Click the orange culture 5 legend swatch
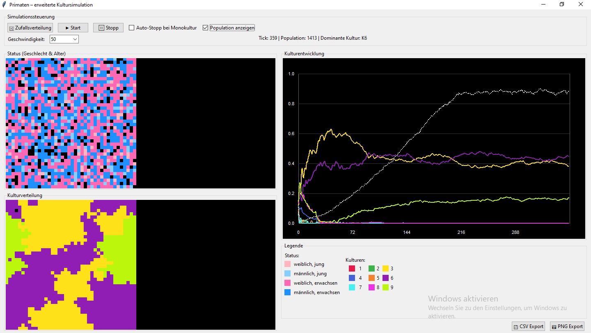Image resolution: width=591 pixels, height=333 pixels. 371,278
